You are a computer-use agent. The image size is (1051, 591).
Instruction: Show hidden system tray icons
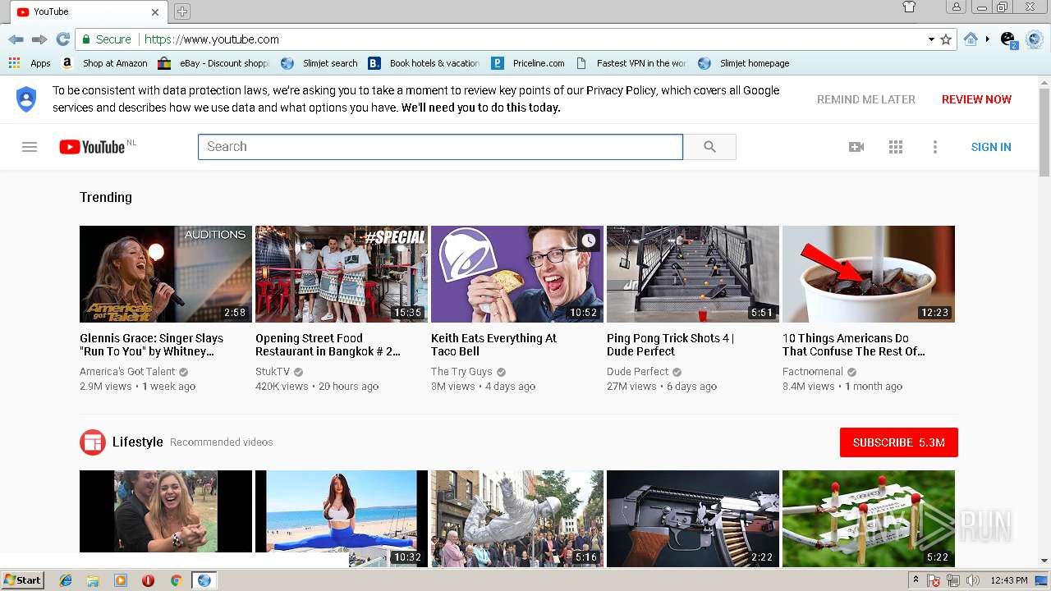pos(916,580)
